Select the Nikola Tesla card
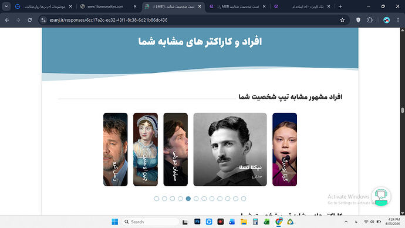The height and width of the screenshot is (228, 405). 230,149
